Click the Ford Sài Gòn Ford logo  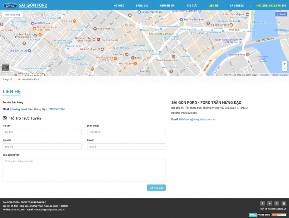coord(25,6)
